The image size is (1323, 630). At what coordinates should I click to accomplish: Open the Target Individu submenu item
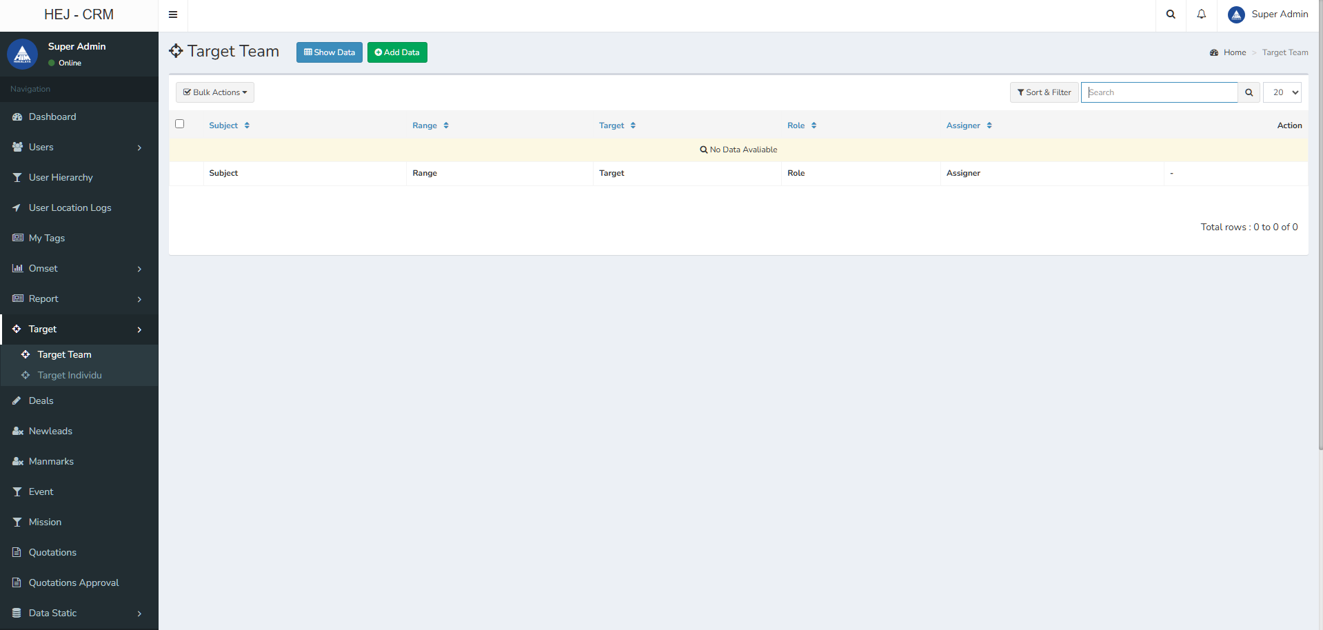pos(79,375)
